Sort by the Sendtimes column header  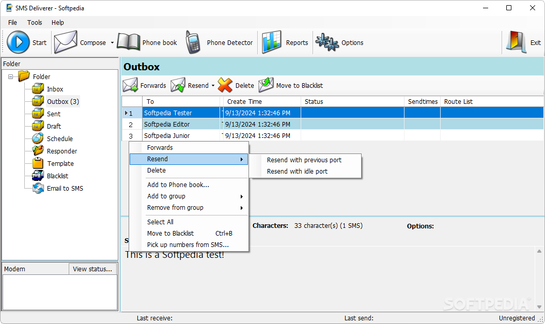[x=422, y=101]
